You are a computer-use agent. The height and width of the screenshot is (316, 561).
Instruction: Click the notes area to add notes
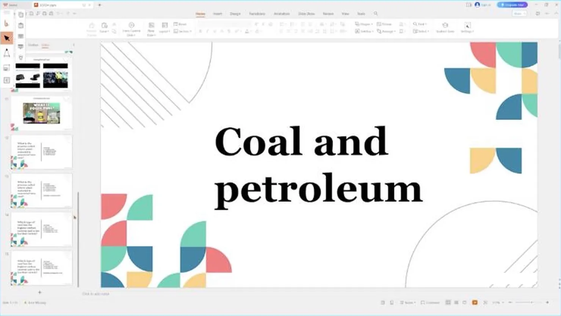pyautogui.click(x=96, y=294)
